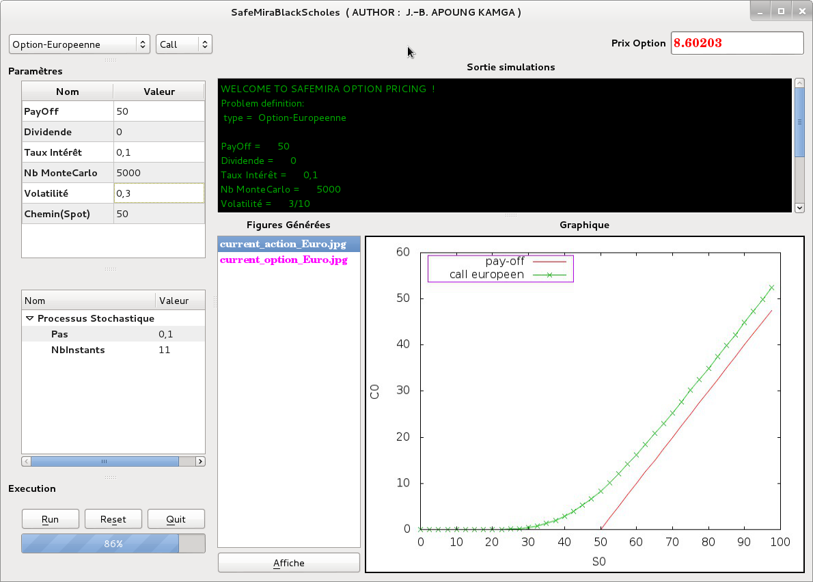Edit the PayOff value cell

point(159,111)
